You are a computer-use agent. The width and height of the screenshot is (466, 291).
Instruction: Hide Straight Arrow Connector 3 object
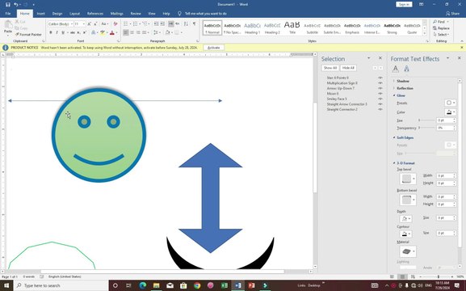[380, 104]
